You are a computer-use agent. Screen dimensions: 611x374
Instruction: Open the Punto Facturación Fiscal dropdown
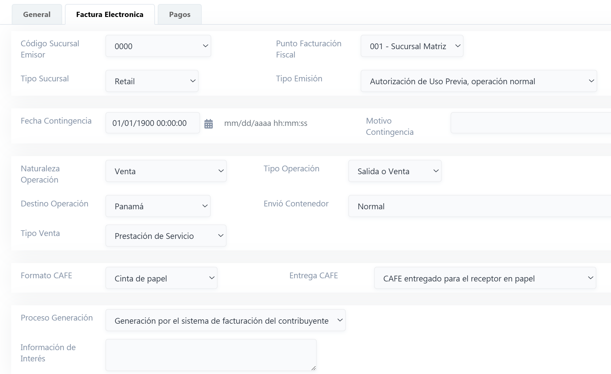point(412,46)
